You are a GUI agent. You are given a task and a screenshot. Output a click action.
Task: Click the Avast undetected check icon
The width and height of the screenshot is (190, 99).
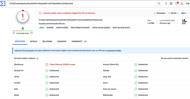(x=136, y=83)
